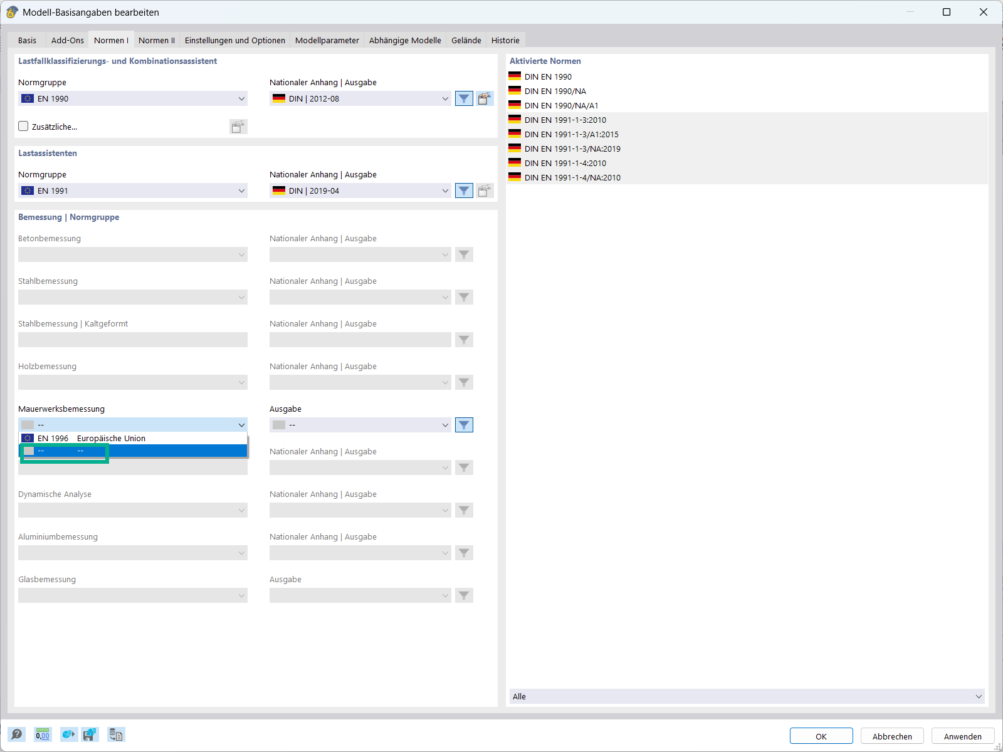Choose EN 1996 Europäische Union from the list

pos(133,438)
